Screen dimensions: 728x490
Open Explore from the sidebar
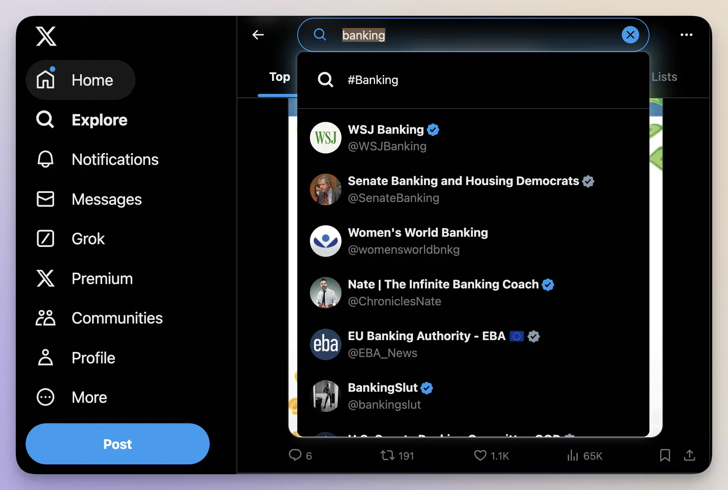tap(82, 120)
